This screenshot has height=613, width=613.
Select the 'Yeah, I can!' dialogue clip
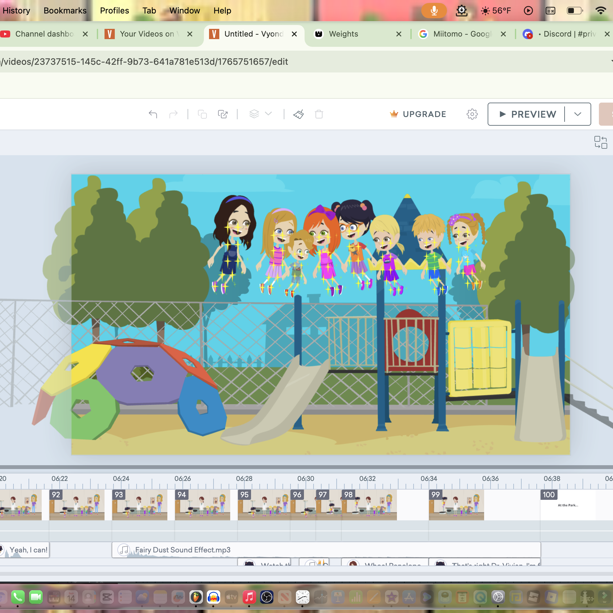24,550
